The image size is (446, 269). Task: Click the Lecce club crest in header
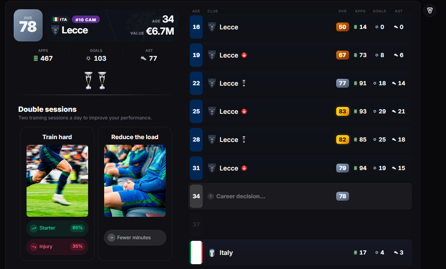(x=55, y=30)
